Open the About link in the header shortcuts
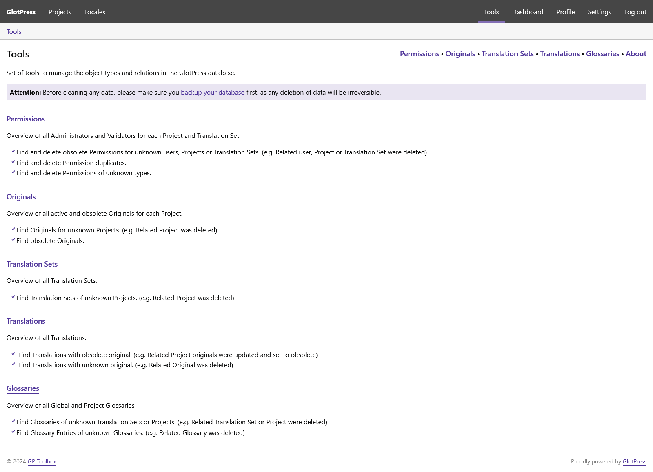 (636, 54)
